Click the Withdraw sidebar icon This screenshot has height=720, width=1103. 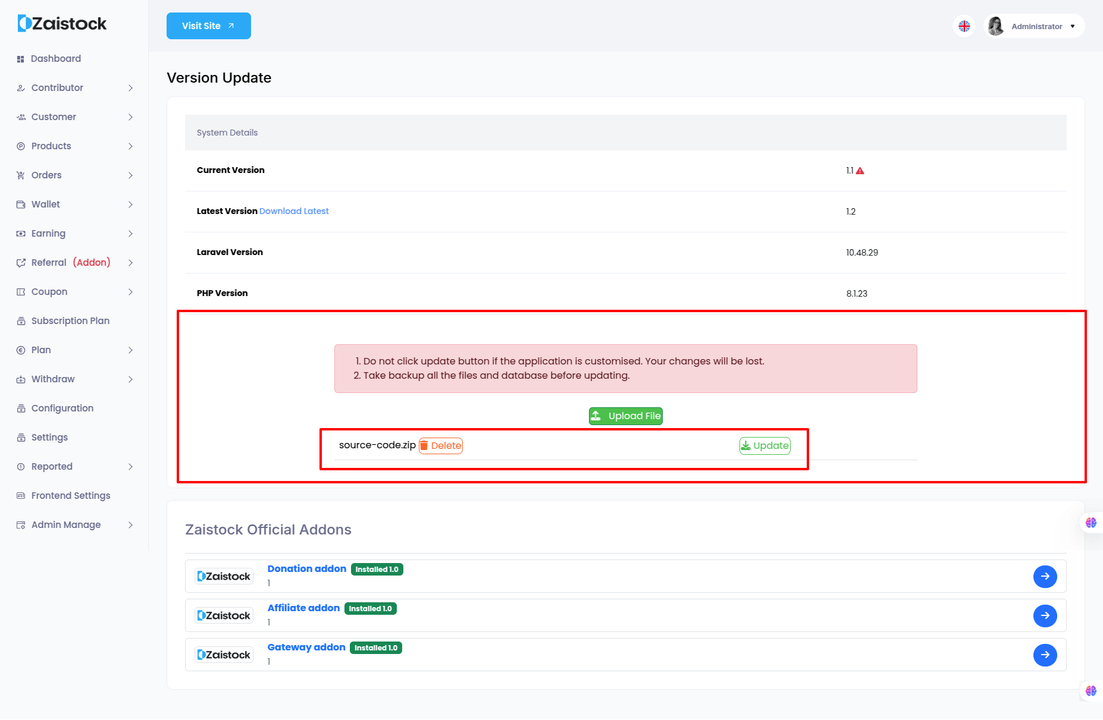point(21,379)
